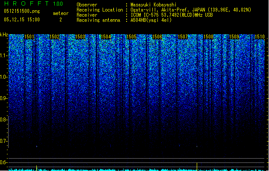Viewport: 269px width, 171px height.
Task: Click the HROFFT 1.0.0 title text
Action: pos(34,3)
